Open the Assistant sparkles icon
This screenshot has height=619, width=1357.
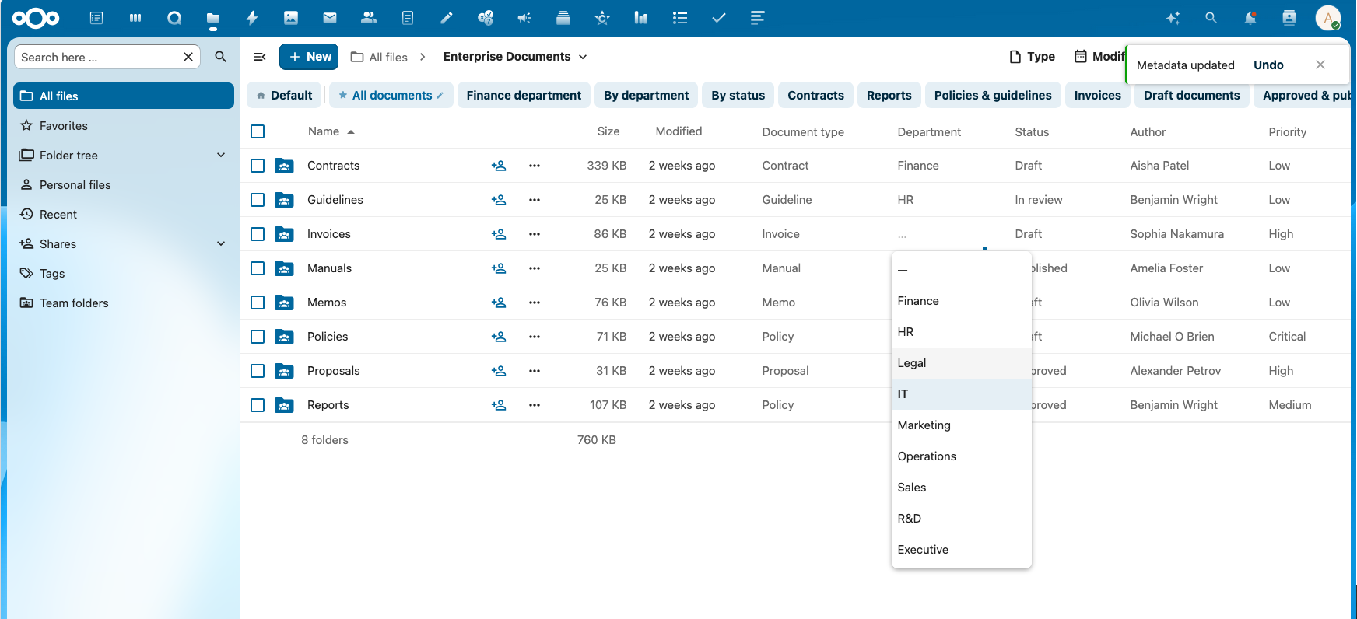point(1173,18)
